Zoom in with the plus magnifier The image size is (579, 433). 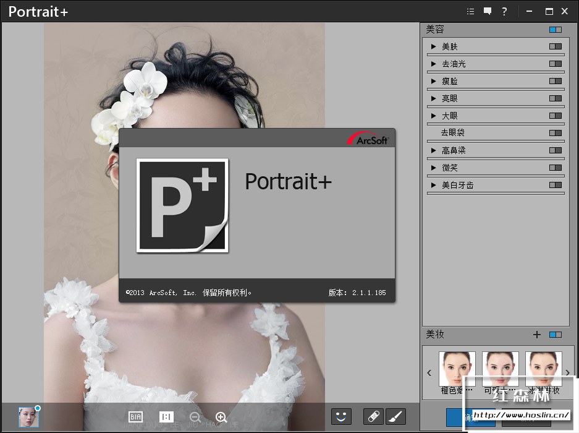click(x=221, y=418)
